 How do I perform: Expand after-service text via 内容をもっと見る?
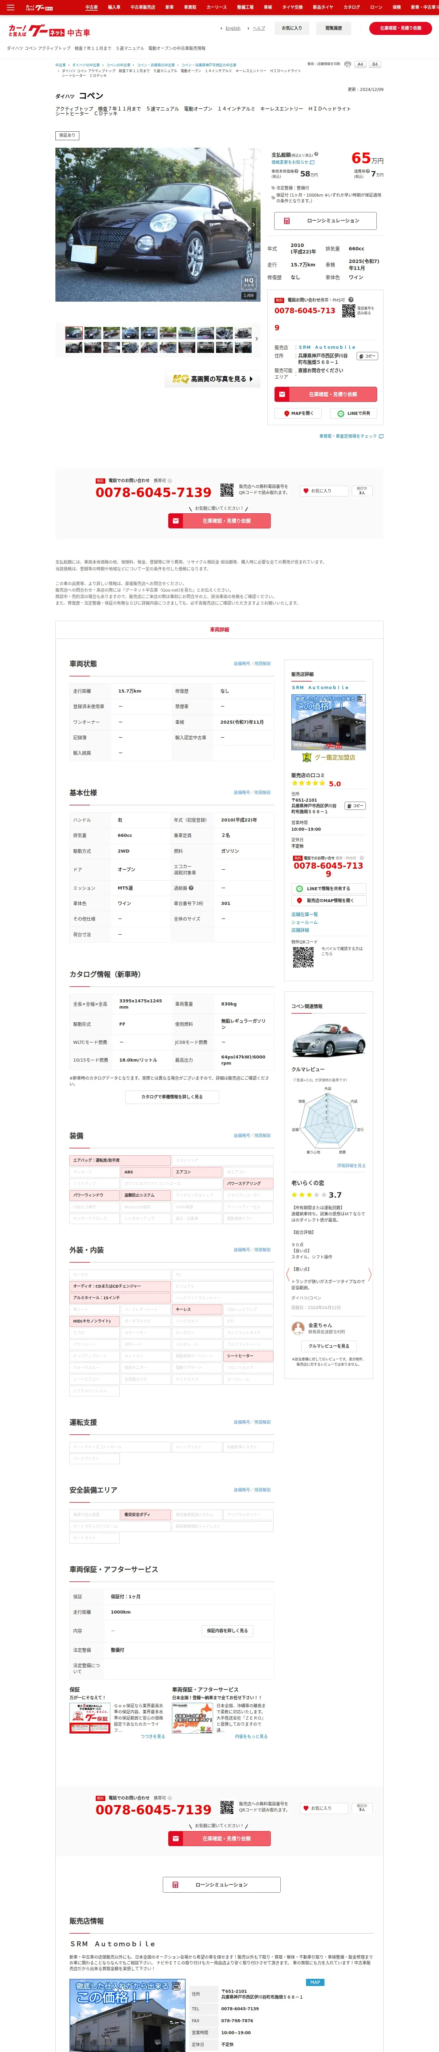pyautogui.click(x=252, y=1737)
